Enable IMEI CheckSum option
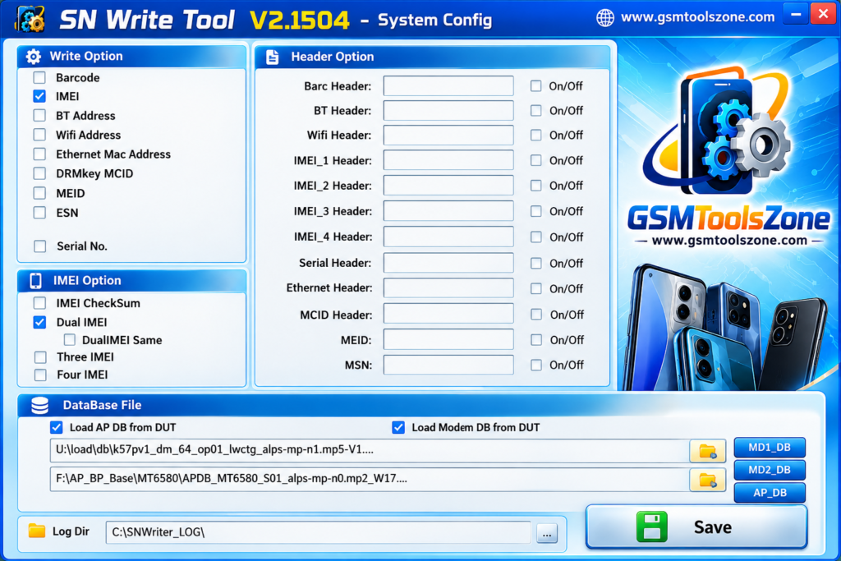This screenshot has height=561, width=841. pyautogui.click(x=39, y=303)
